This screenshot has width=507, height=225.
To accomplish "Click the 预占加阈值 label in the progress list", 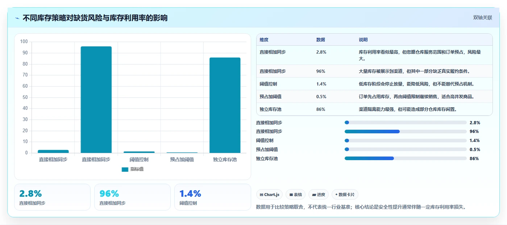I will click(x=267, y=150).
